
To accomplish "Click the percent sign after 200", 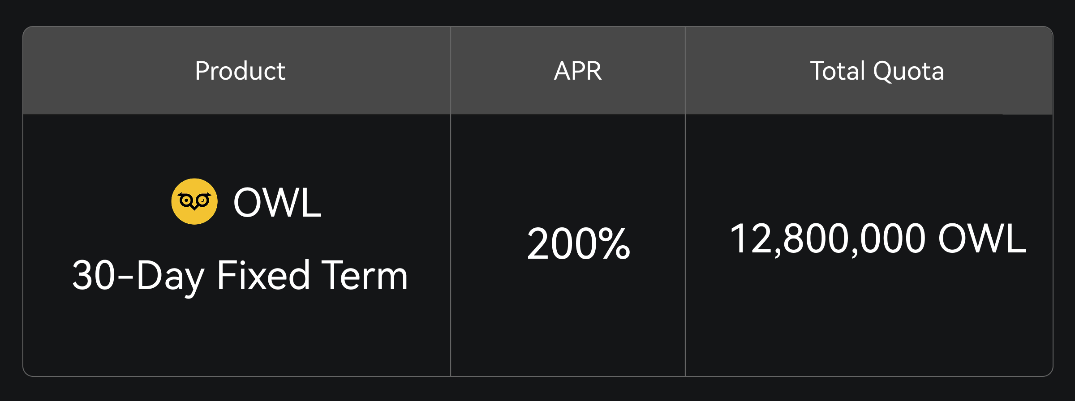I will click(614, 244).
